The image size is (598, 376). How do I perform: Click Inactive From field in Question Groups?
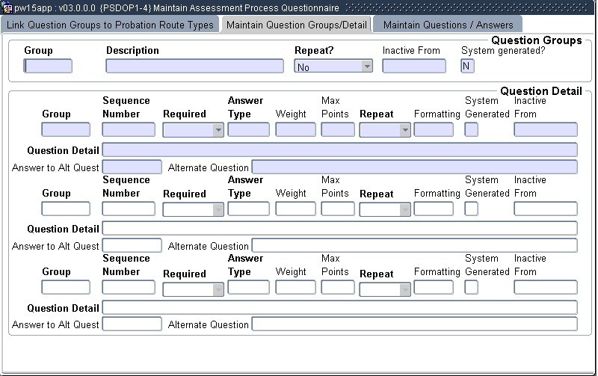tap(413, 66)
